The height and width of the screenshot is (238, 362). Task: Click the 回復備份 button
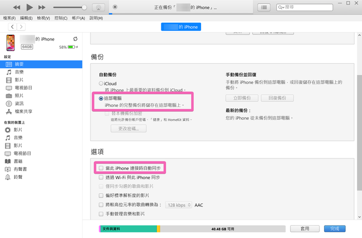coord(277,98)
